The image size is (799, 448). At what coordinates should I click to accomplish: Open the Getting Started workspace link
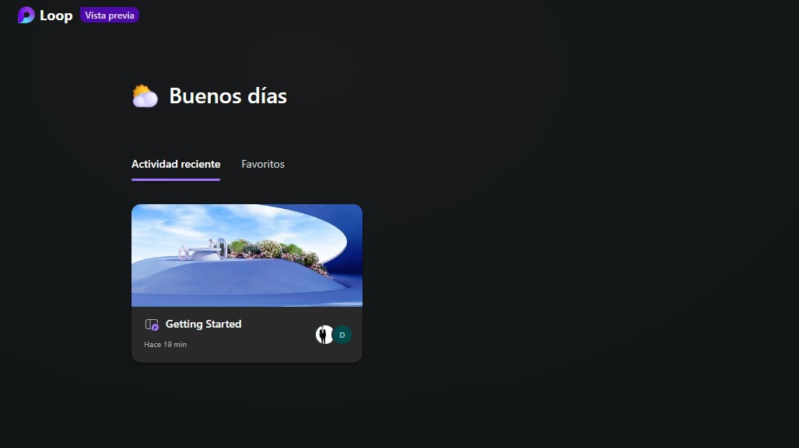(203, 324)
